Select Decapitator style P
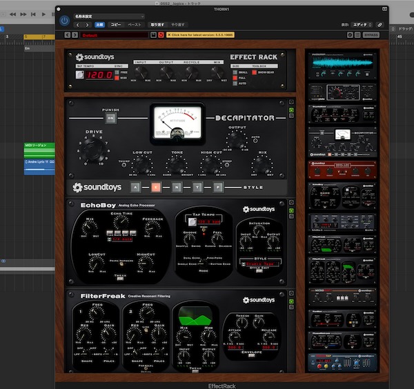The height and width of the screenshot is (389, 414). (218, 188)
